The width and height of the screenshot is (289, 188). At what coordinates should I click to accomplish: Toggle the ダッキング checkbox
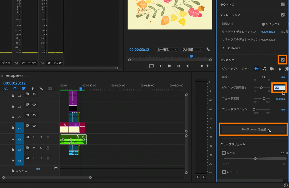point(283,60)
